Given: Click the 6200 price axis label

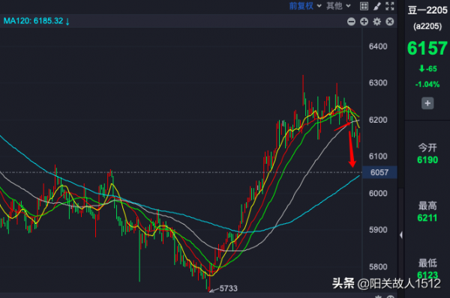Looking at the screenshot, I should 378,120.
